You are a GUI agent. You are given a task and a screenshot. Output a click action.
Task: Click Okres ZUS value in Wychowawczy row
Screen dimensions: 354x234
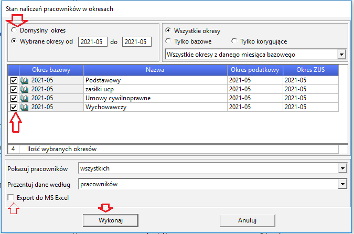pos(310,107)
